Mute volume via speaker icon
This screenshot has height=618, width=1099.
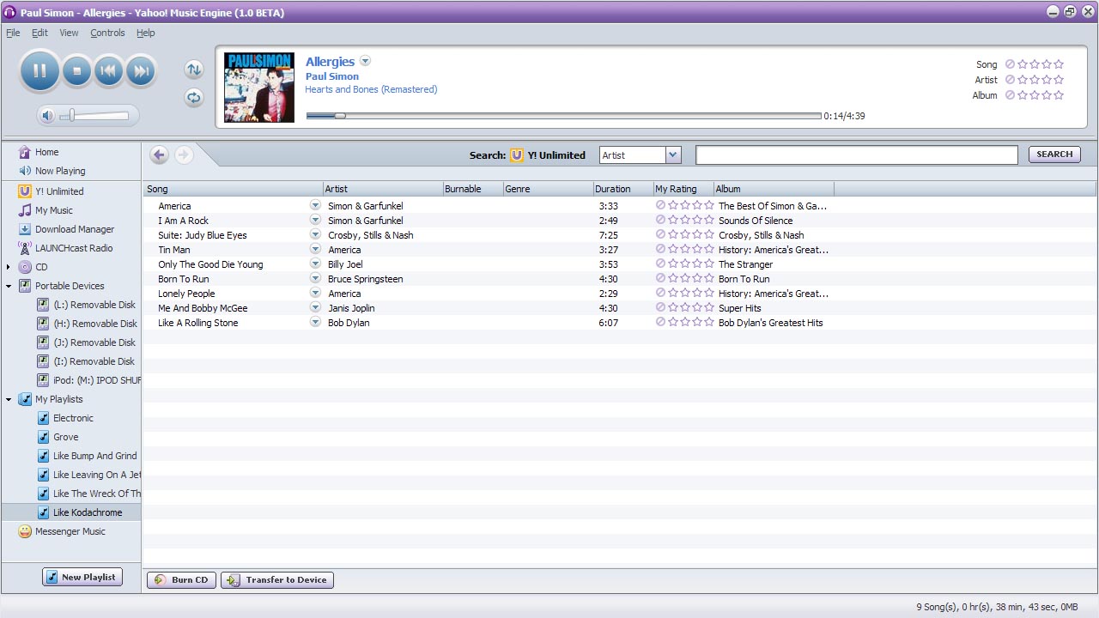(48, 116)
